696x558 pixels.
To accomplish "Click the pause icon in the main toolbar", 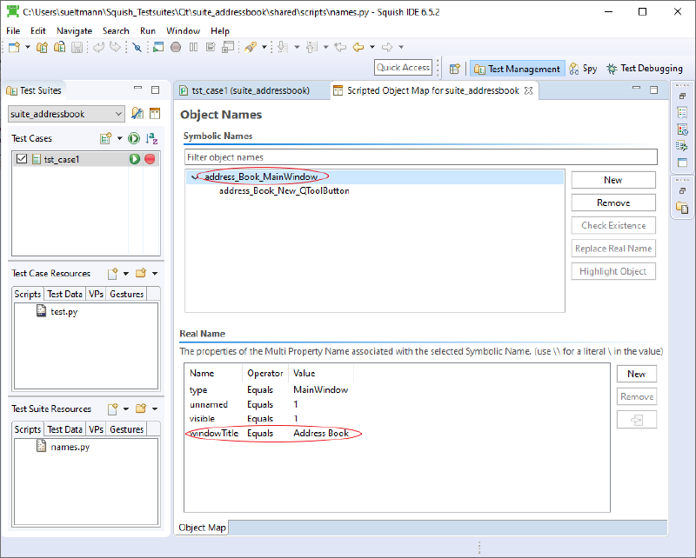I will [x=193, y=47].
